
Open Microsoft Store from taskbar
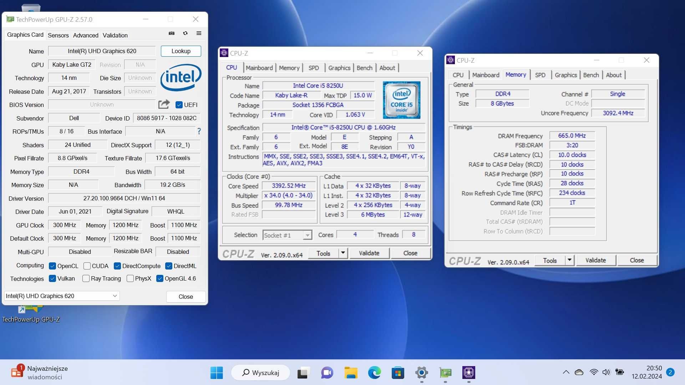click(x=398, y=373)
